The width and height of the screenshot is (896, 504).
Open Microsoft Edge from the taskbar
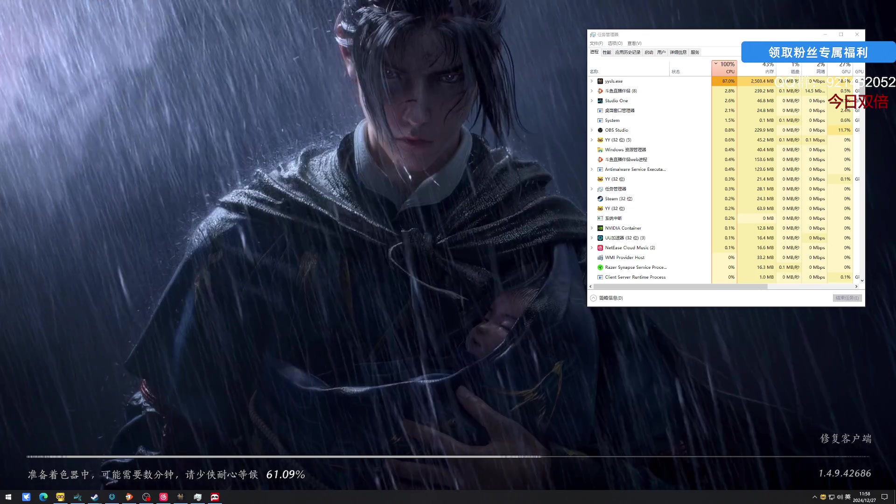(x=43, y=497)
